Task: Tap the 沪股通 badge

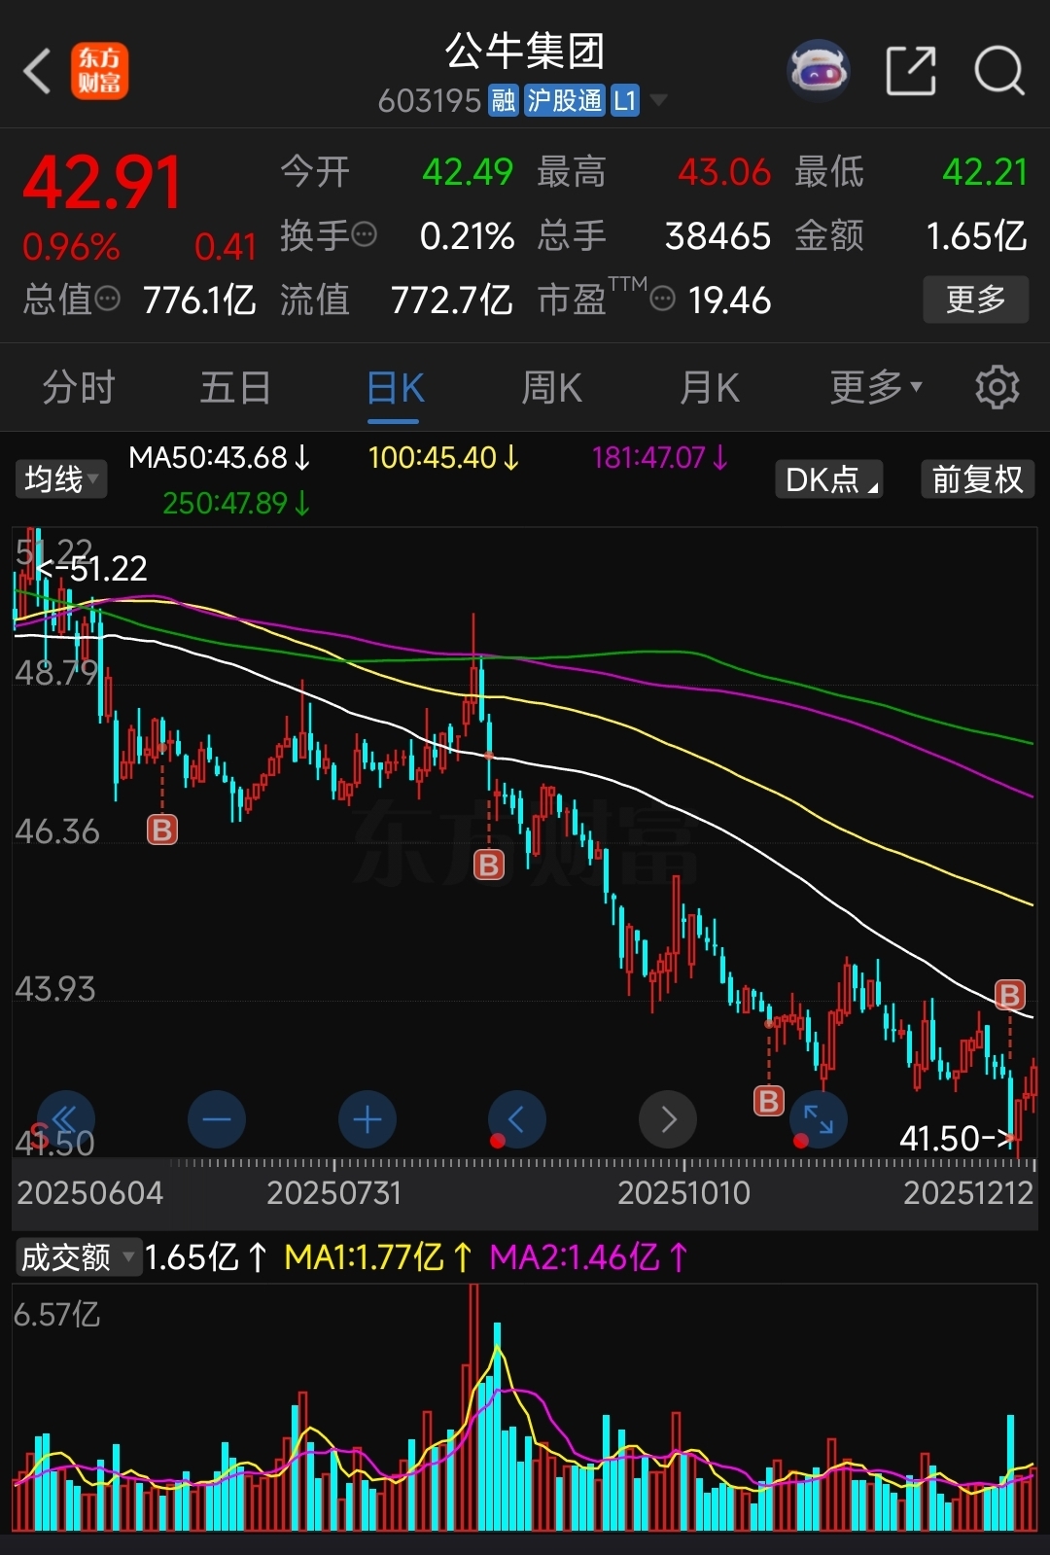Action: point(565,100)
